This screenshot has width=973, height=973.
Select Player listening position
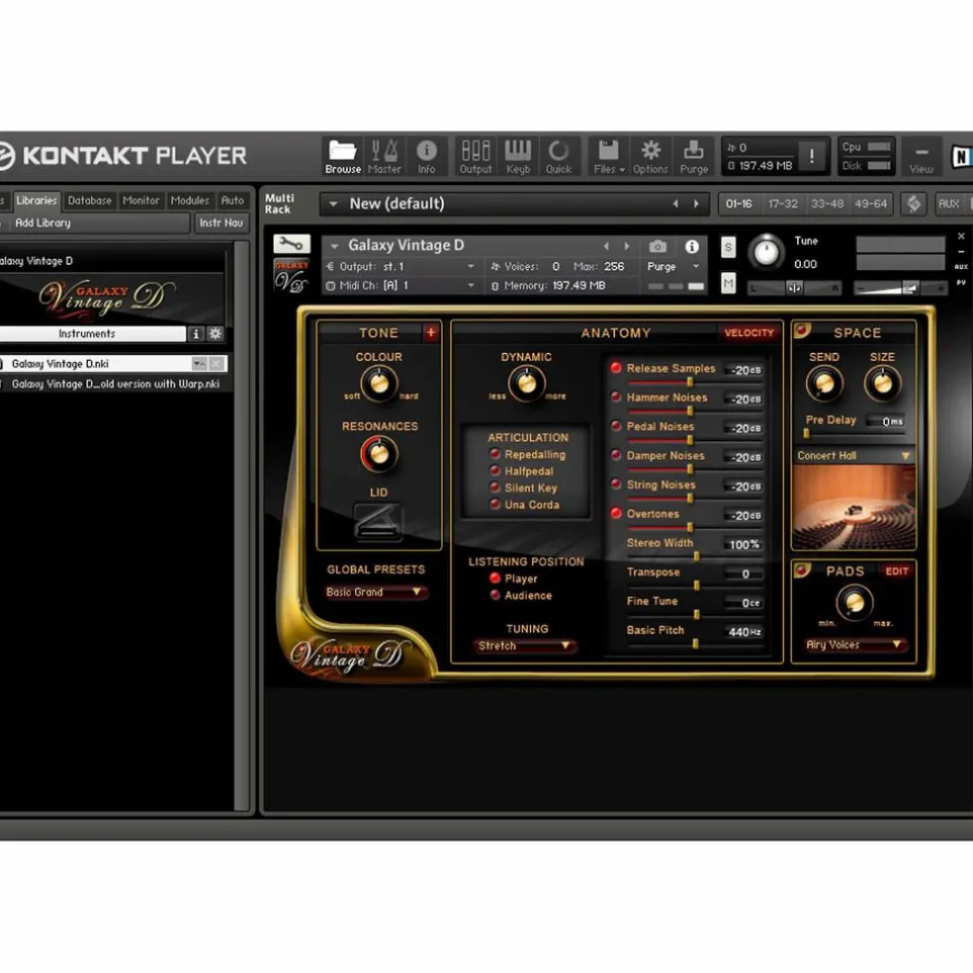tap(495, 578)
